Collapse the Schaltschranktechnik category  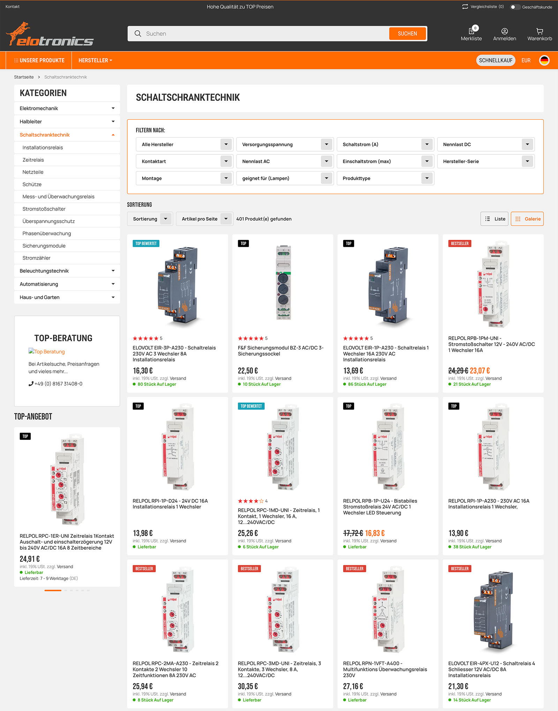click(x=67, y=135)
